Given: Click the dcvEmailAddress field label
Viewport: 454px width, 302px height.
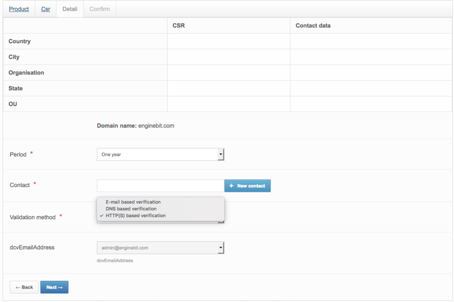Looking at the screenshot, I should 32,248.
